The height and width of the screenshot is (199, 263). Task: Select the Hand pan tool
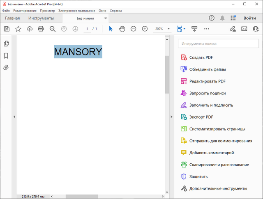click(x=122, y=29)
